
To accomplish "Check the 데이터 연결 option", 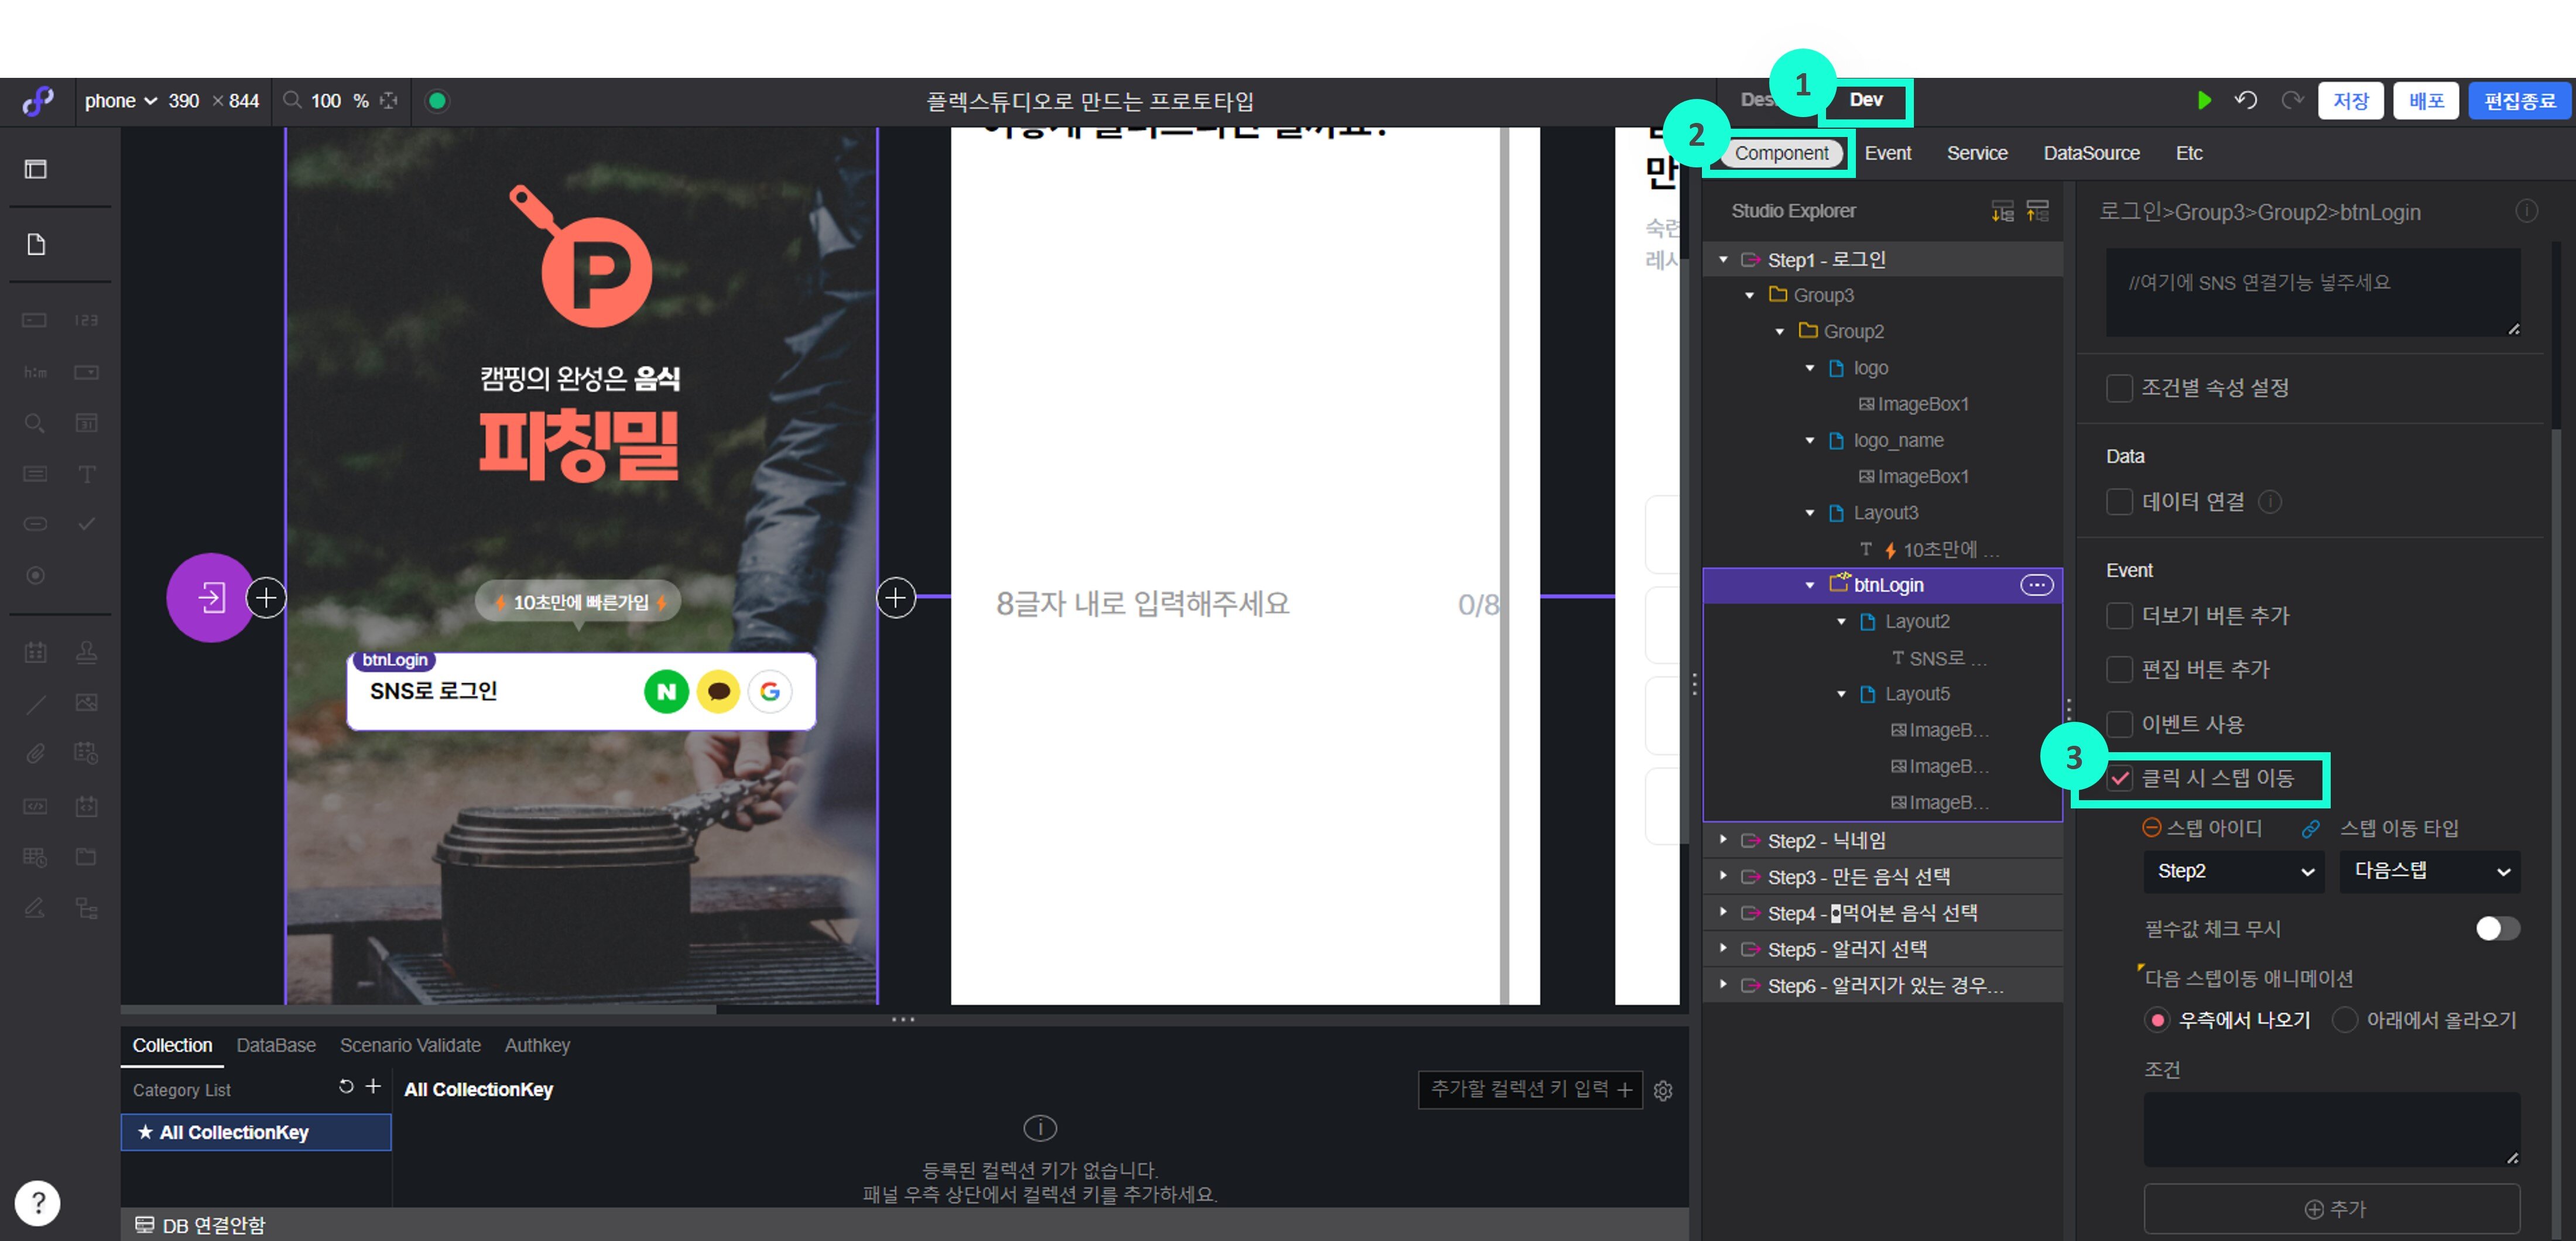I will coord(2119,502).
